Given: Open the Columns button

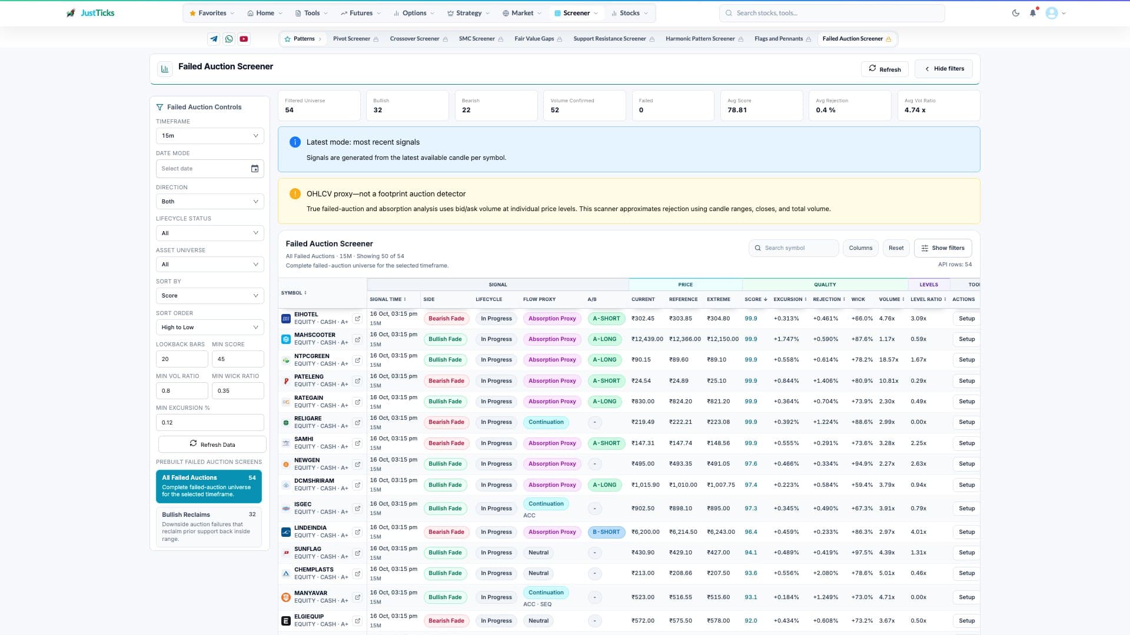Looking at the screenshot, I should [860, 248].
